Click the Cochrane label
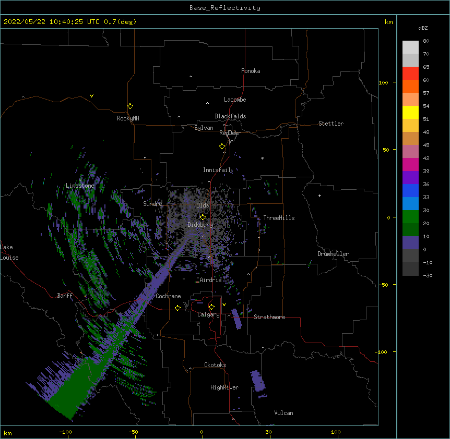 (168, 296)
